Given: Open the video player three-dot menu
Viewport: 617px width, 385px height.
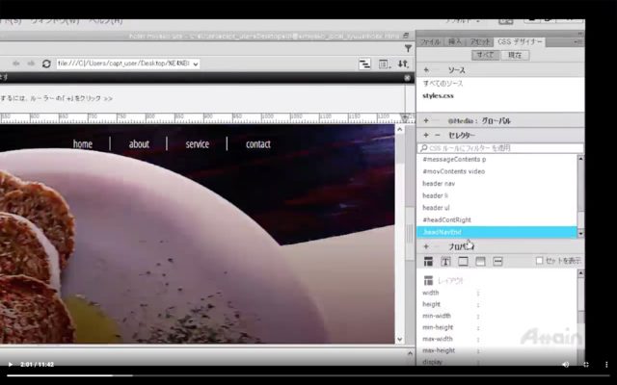Looking at the screenshot, I should pos(606,365).
